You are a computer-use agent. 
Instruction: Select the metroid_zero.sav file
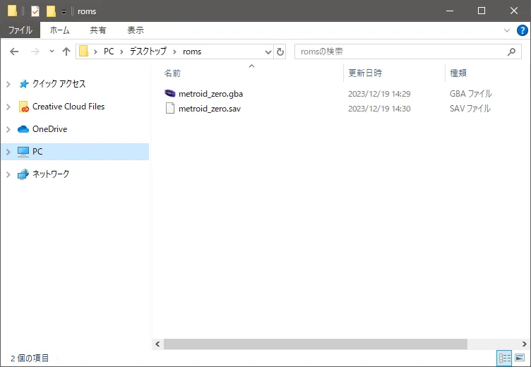(x=209, y=109)
